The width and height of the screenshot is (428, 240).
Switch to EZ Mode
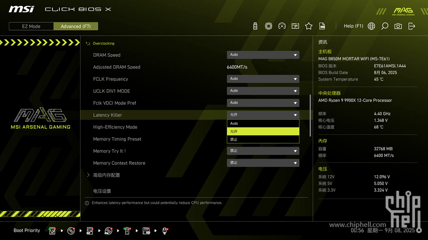point(31,27)
